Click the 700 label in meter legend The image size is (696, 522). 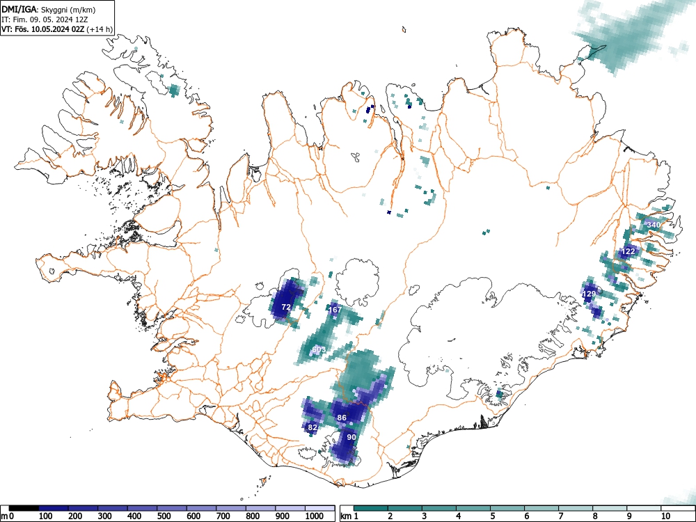(223, 516)
